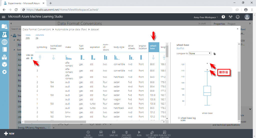Open the Anny-Free-Workspace dropdown

click(206, 17)
